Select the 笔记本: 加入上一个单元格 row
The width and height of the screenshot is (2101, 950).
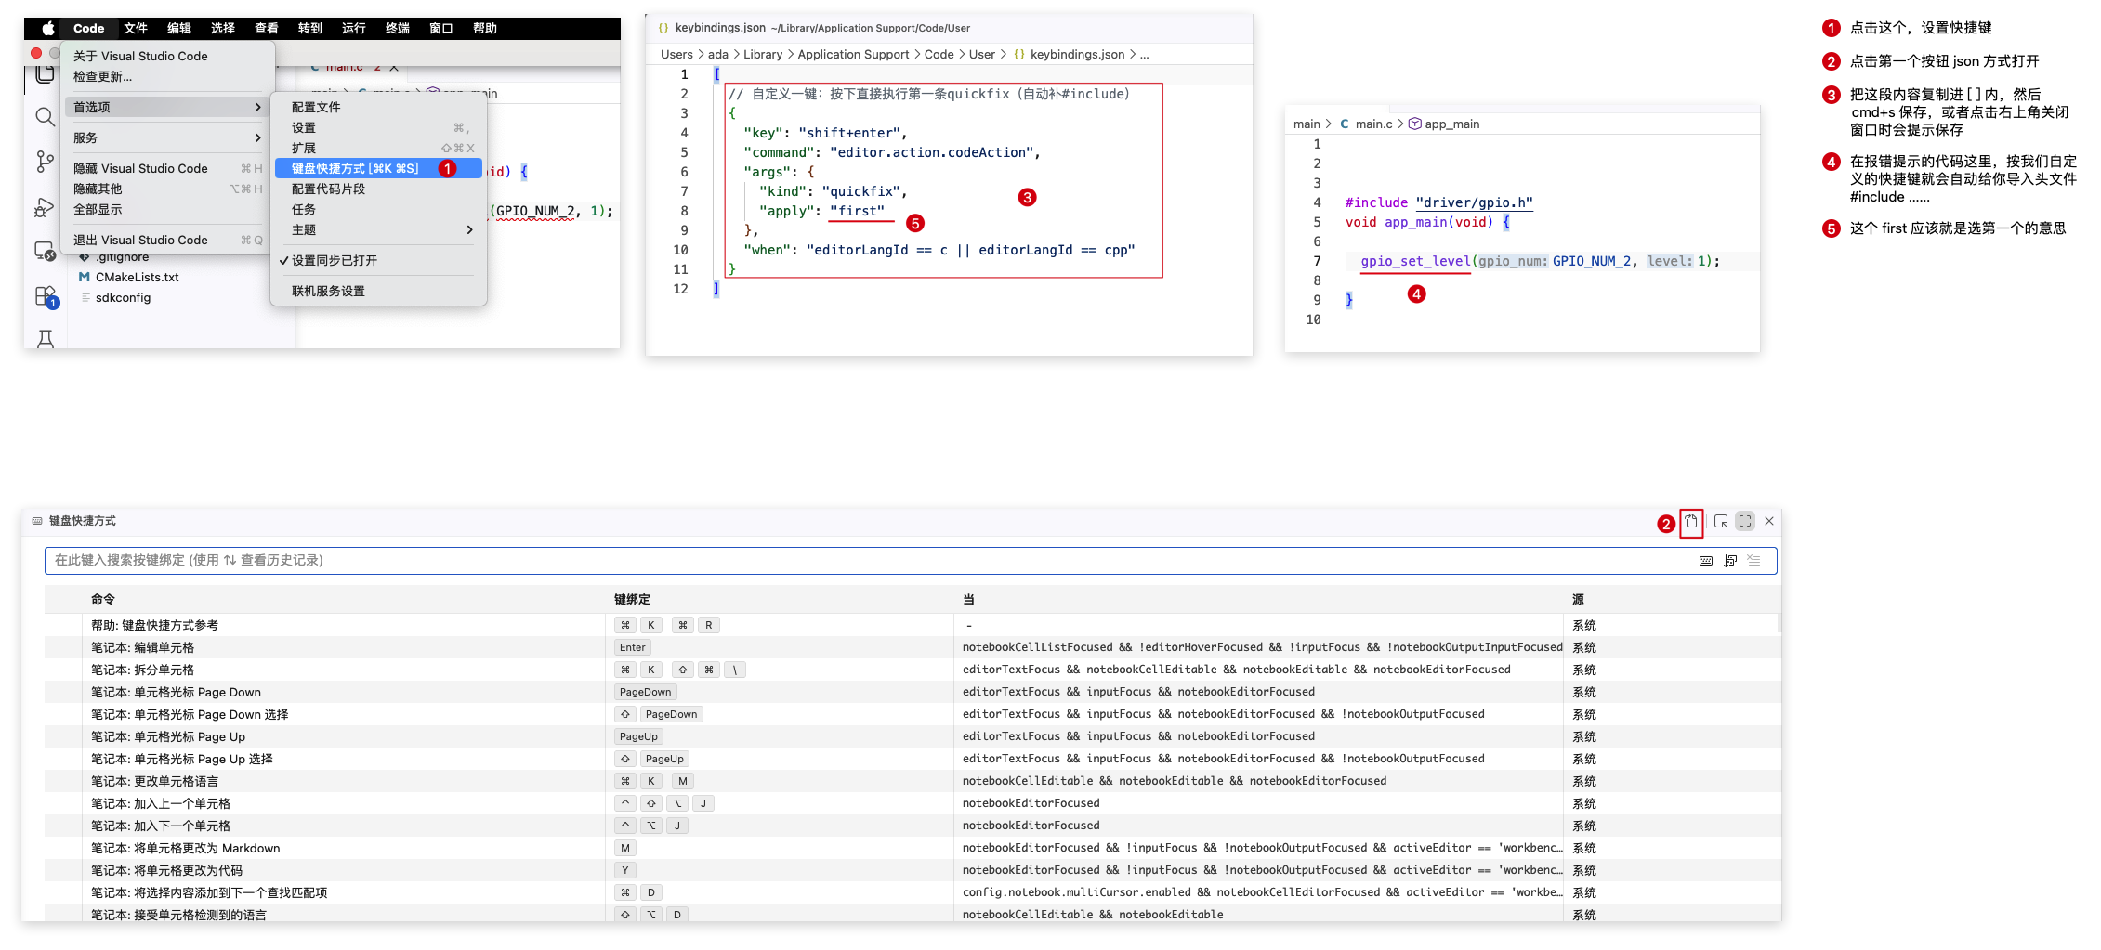pos(913,804)
